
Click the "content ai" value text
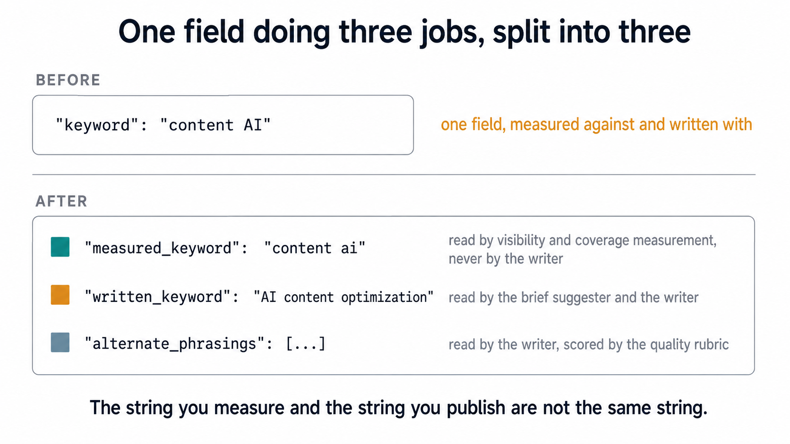coord(315,248)
